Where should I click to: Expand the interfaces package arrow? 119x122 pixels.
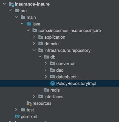tap(34, 97)
